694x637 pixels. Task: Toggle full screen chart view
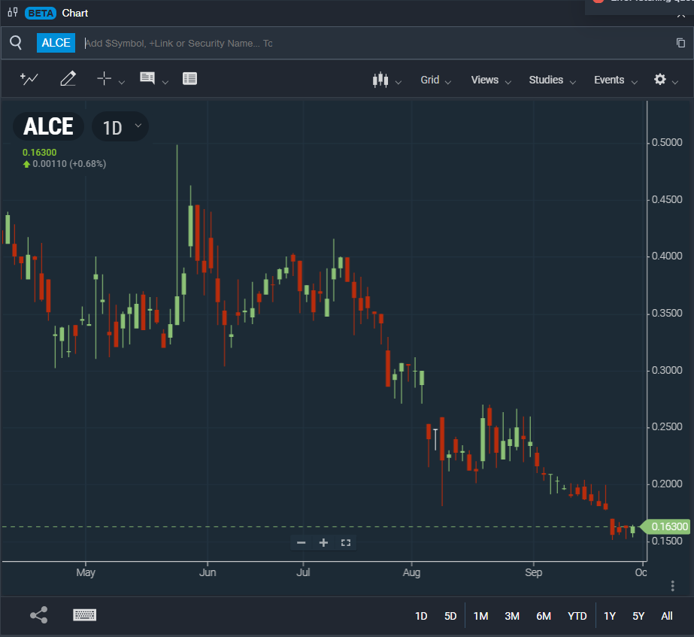pos(346,543)
